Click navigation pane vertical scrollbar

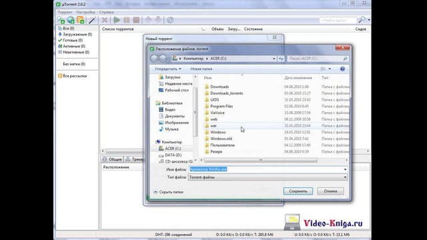point(195,112)
